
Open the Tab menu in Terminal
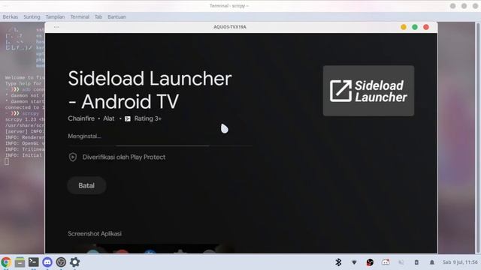pyautogui.click(x=98, y=16)
